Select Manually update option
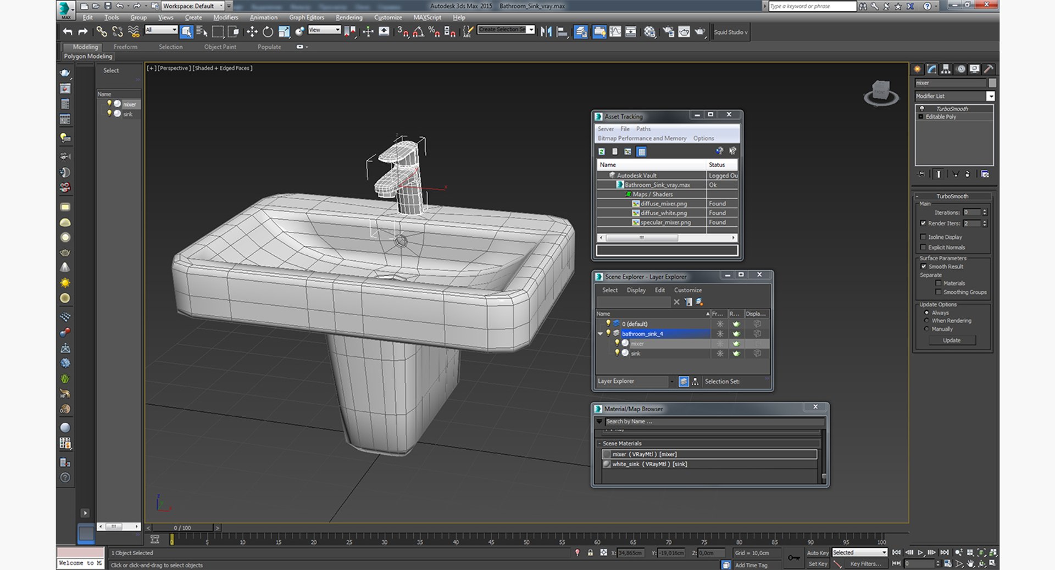The height and width of the screenshot is (570, 1055). point(926,329)
